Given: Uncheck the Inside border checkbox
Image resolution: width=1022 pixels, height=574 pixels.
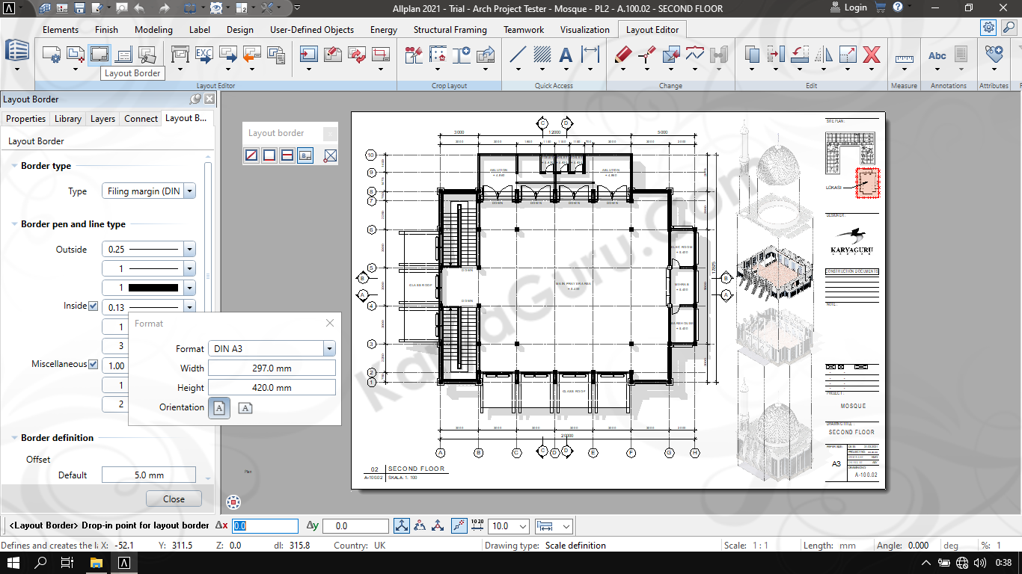Looking at the screenshot, I should pos(94,306).
